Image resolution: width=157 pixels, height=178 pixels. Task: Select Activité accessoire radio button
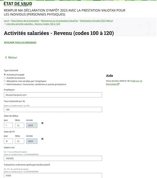[x=5, y=78]
